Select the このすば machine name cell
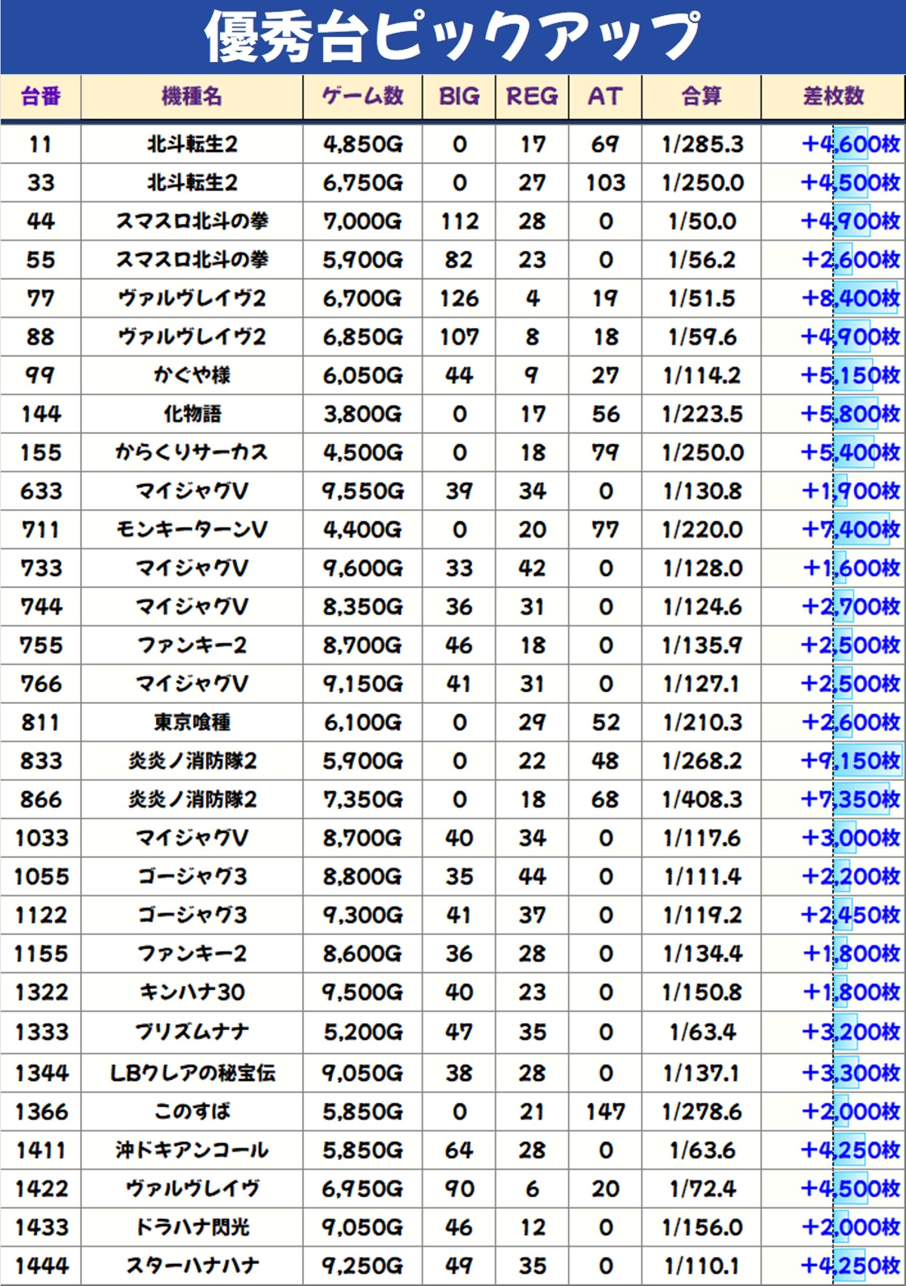The image size is (906, 1286). (x=192, y=1112)
